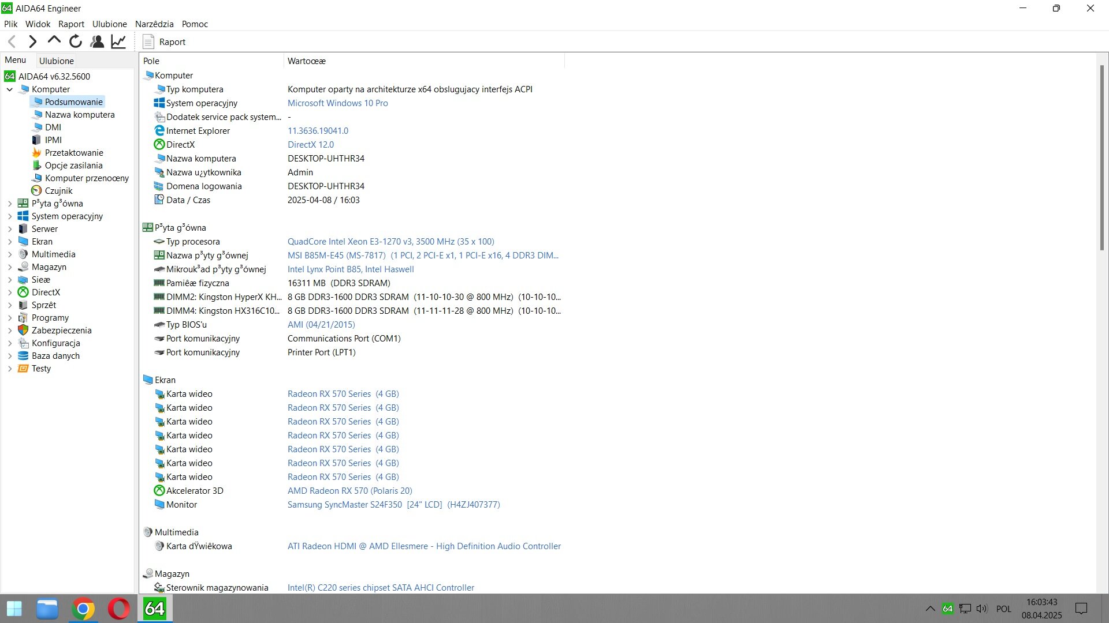Open the Windows Start button
The width and height of the screenshot is (1109, 623).
(x=14, y=609)
